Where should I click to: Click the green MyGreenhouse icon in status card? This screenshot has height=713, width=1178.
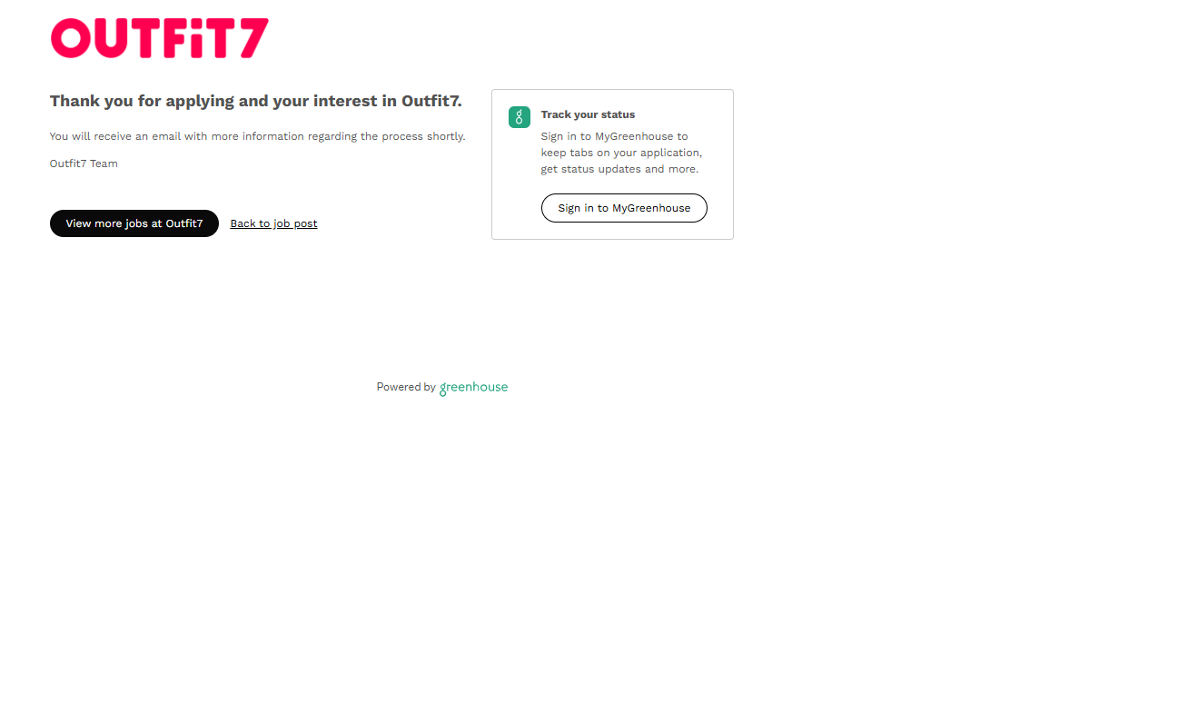click(x=520, y=117)
